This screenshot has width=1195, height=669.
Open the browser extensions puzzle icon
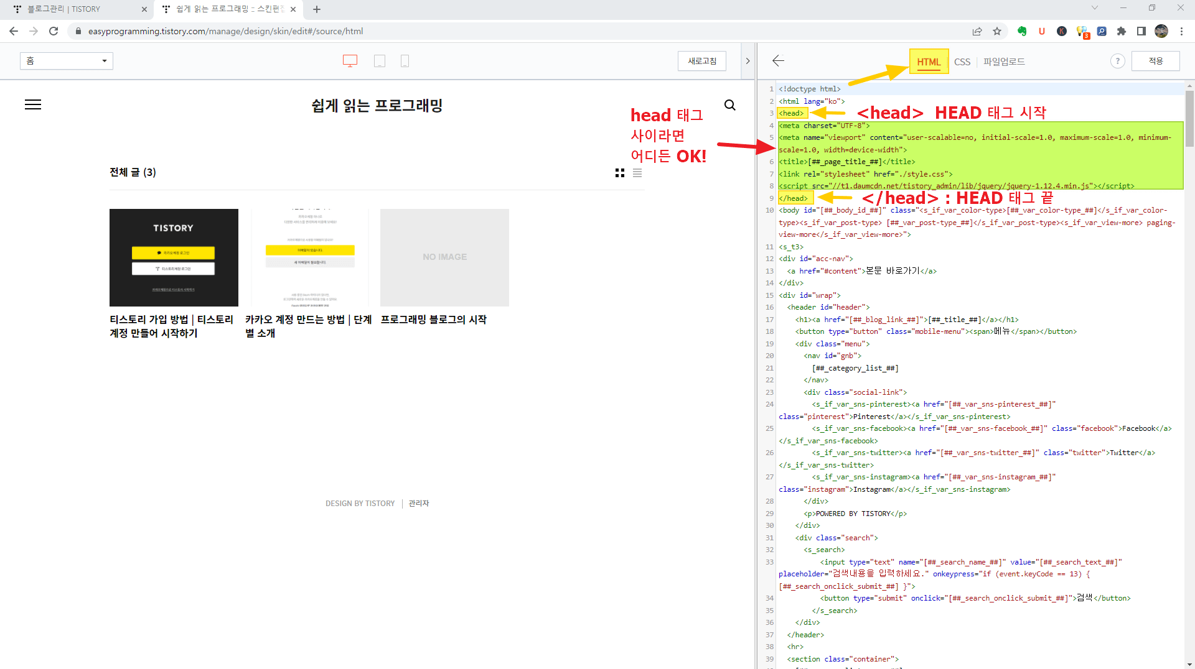[1122, 31]
